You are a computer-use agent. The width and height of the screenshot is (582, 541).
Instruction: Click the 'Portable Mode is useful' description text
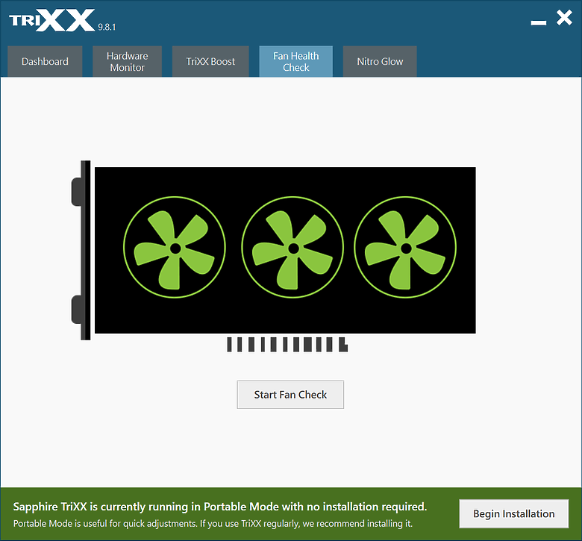tap(213, 524)
